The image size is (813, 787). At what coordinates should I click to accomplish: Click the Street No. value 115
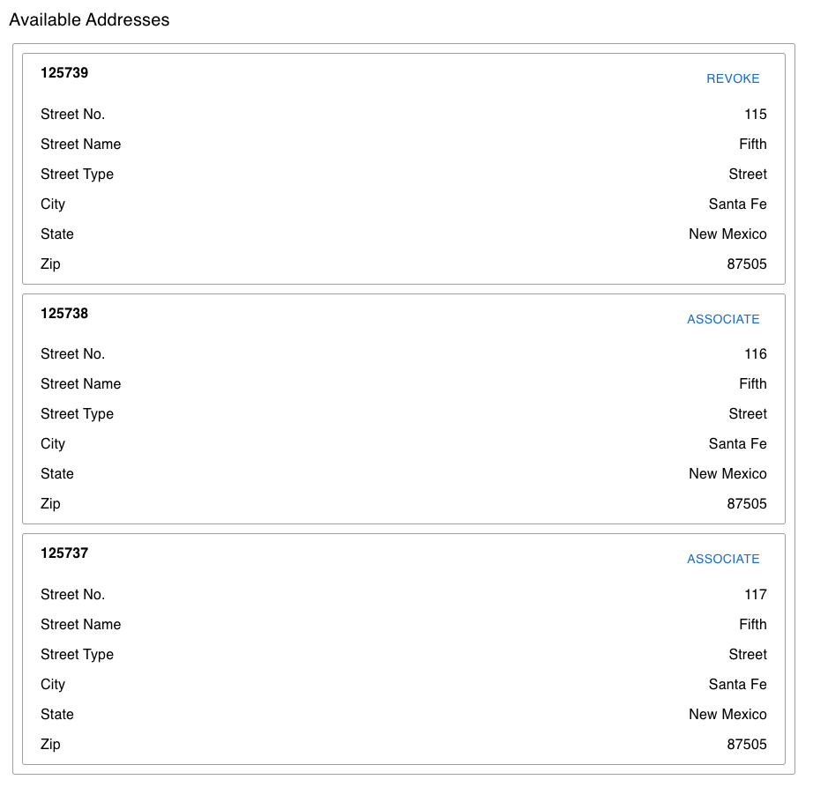coord(757,114)
